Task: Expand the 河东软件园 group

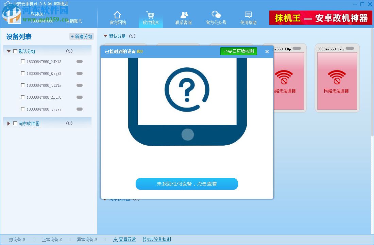Action: coord(8,123)
